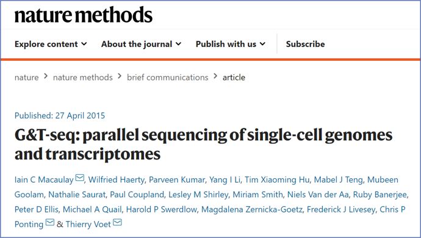Screen dimensions: 421x238
Task: Open author Wilfried Haerty's profile
Action: (x=117, y=180)
